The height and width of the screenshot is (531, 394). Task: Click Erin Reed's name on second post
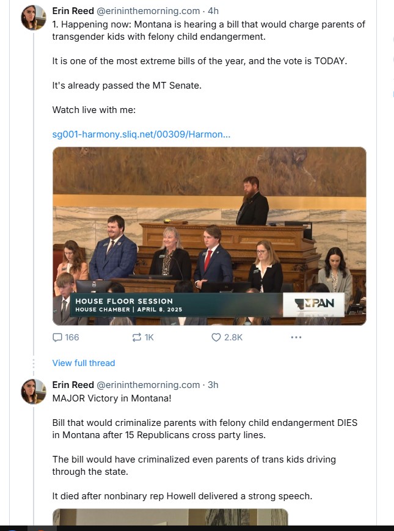(x=73, y=385)
